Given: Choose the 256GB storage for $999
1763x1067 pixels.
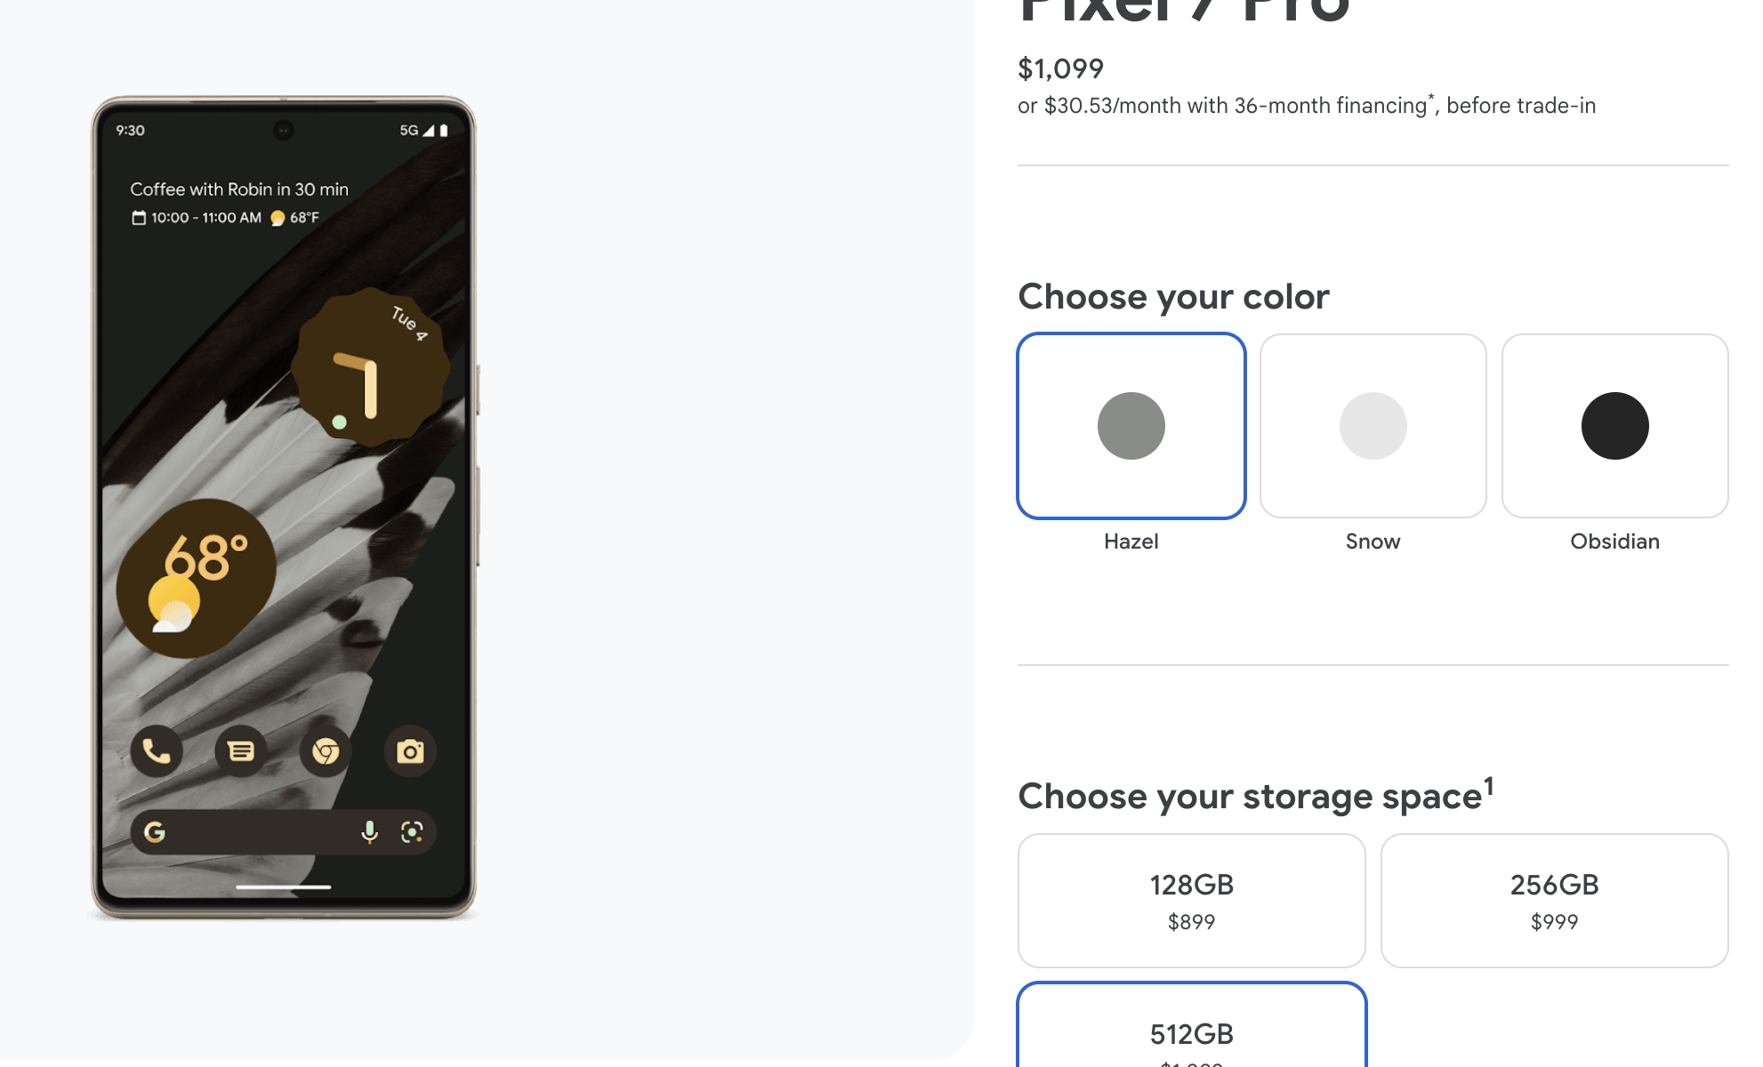Looking at the screenshot, I should pyautogui.click(x=1554, y=901).
